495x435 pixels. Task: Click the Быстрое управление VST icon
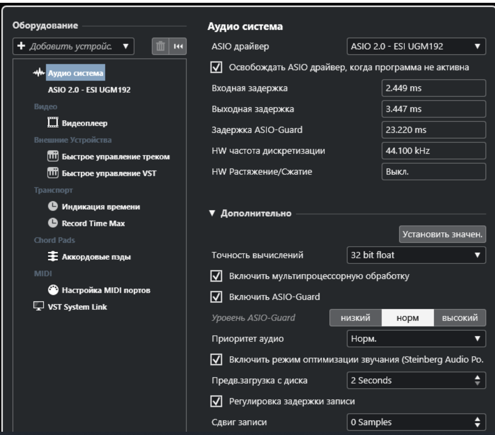53,173
